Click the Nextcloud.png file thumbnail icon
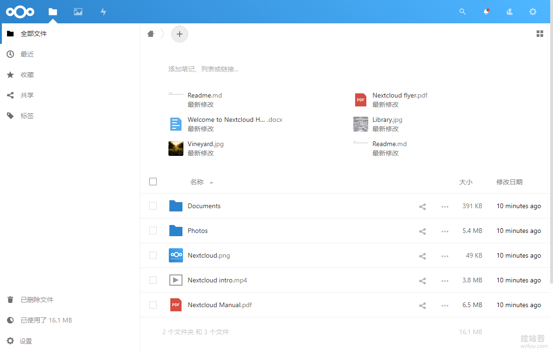553x351 pixels. pos(175,255)
